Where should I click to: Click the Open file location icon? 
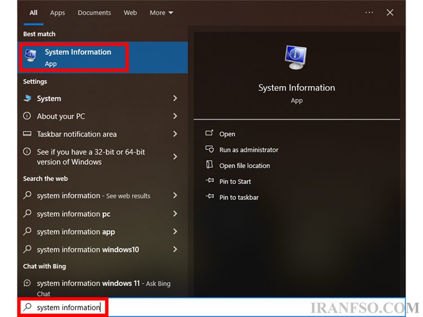209,164
